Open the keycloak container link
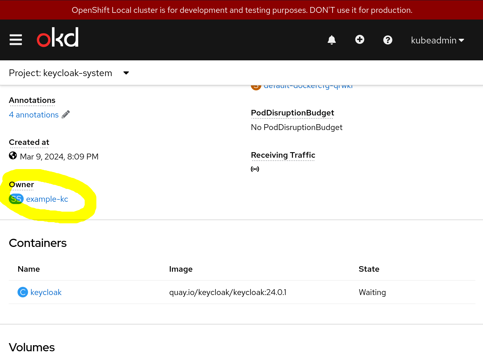 coord(46,292)
